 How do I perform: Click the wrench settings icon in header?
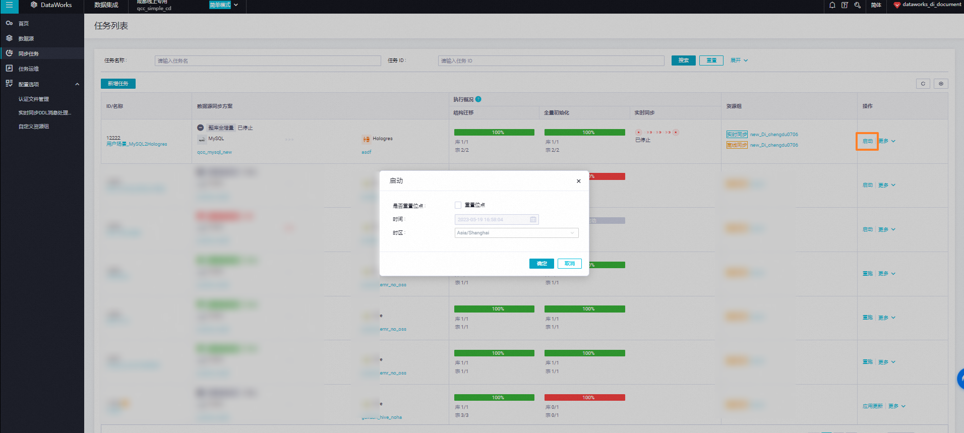pos(857,5)
